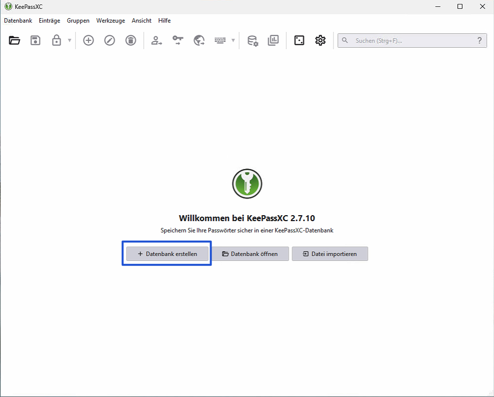The image size is (494, 397).
Task: Click the delete entry trash icon
Action: coord(131,40)
